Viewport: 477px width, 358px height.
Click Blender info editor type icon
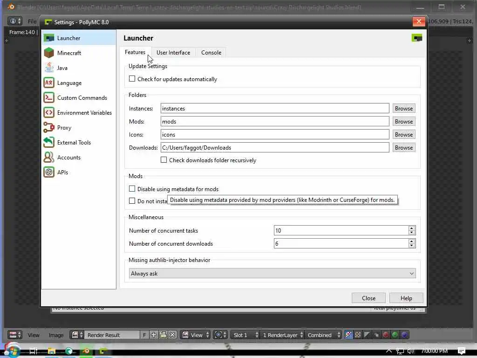pos(14,21)
